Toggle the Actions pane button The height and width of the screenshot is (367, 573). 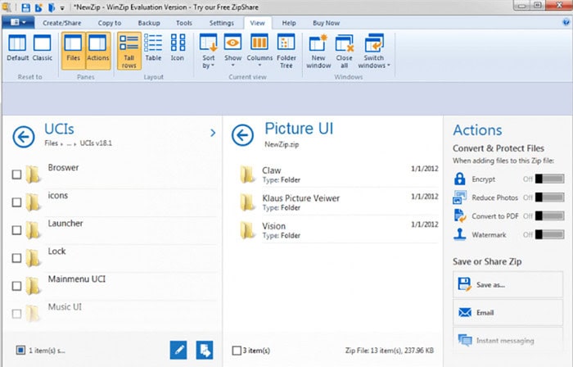click(x=98, y=51)
